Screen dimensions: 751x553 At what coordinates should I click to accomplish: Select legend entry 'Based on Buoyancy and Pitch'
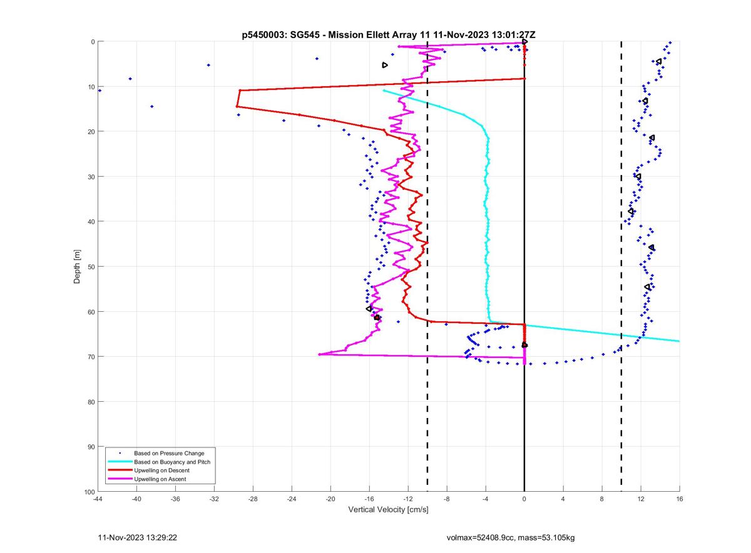click(172, 462)
